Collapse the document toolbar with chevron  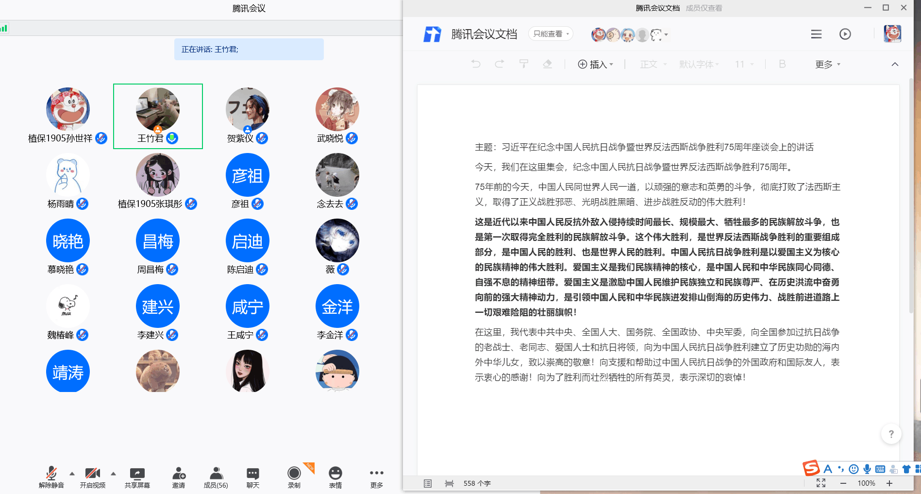895,64
